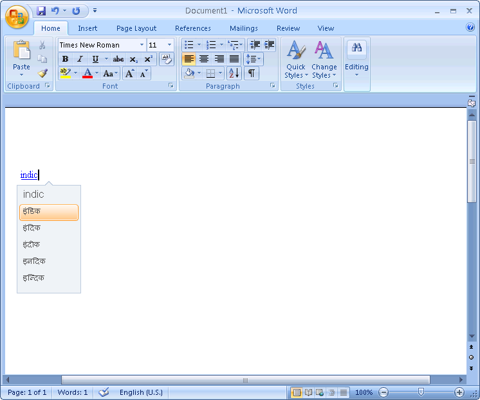Click the Zoom In plus button
This screenshot has width=480, height=400.
tap(459, 392)
